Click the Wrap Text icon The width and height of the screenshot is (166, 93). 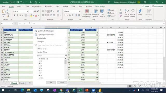[x=58, y=11]
